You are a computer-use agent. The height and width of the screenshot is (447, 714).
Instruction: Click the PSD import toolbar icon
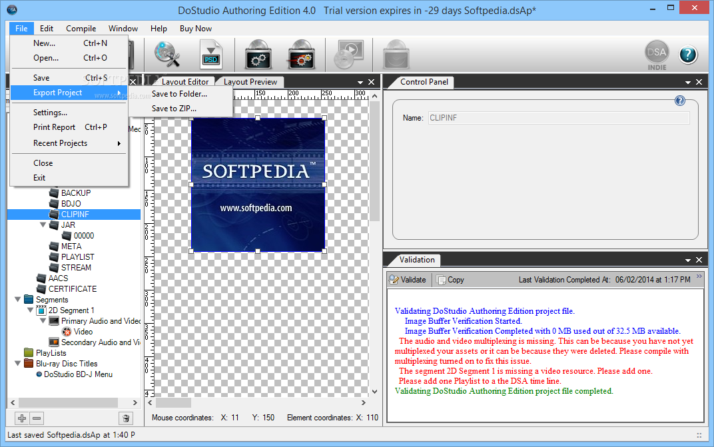tap(211, 54)
